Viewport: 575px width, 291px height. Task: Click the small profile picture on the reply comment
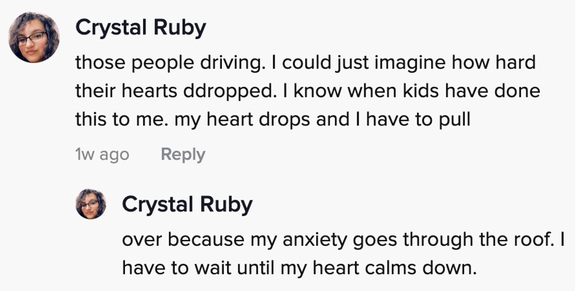(91, 204)
